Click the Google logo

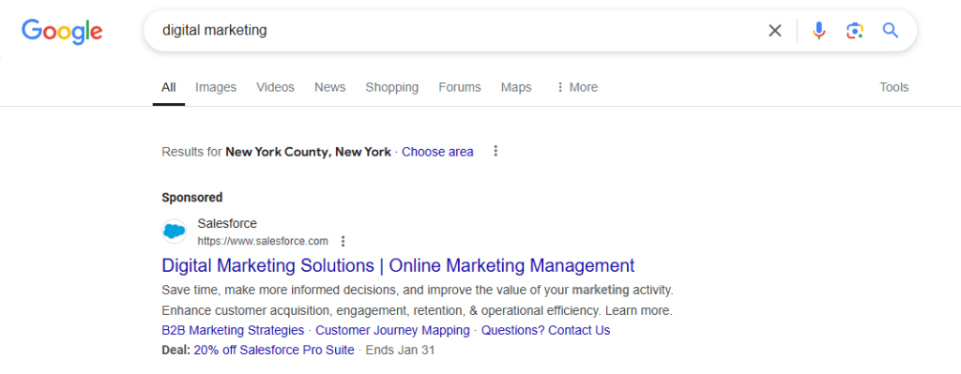62,31
